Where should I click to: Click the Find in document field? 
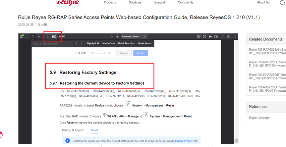(x=52, y=43)
